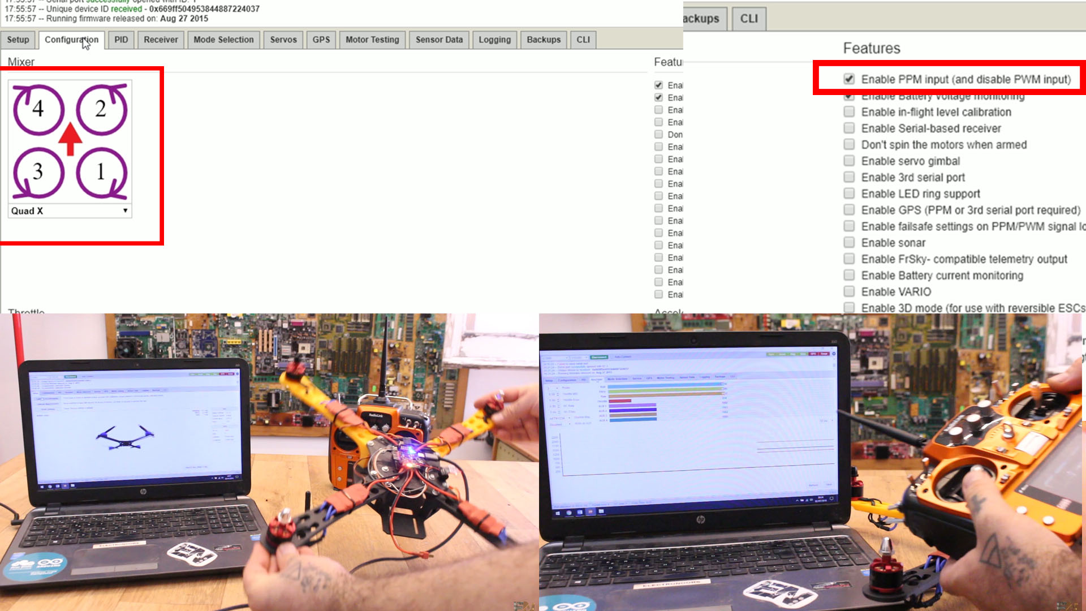Screen dimensions: 1086x611
Task: Enable sonar checkbox
Action: 849,243
